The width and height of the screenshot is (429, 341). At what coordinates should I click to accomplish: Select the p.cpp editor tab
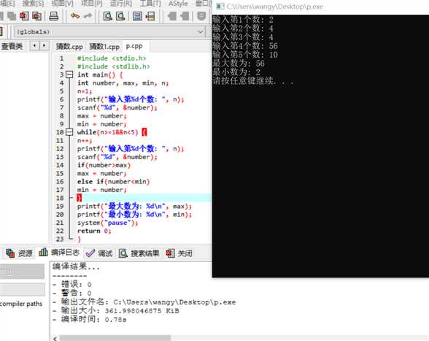click(x=134, y=46)
